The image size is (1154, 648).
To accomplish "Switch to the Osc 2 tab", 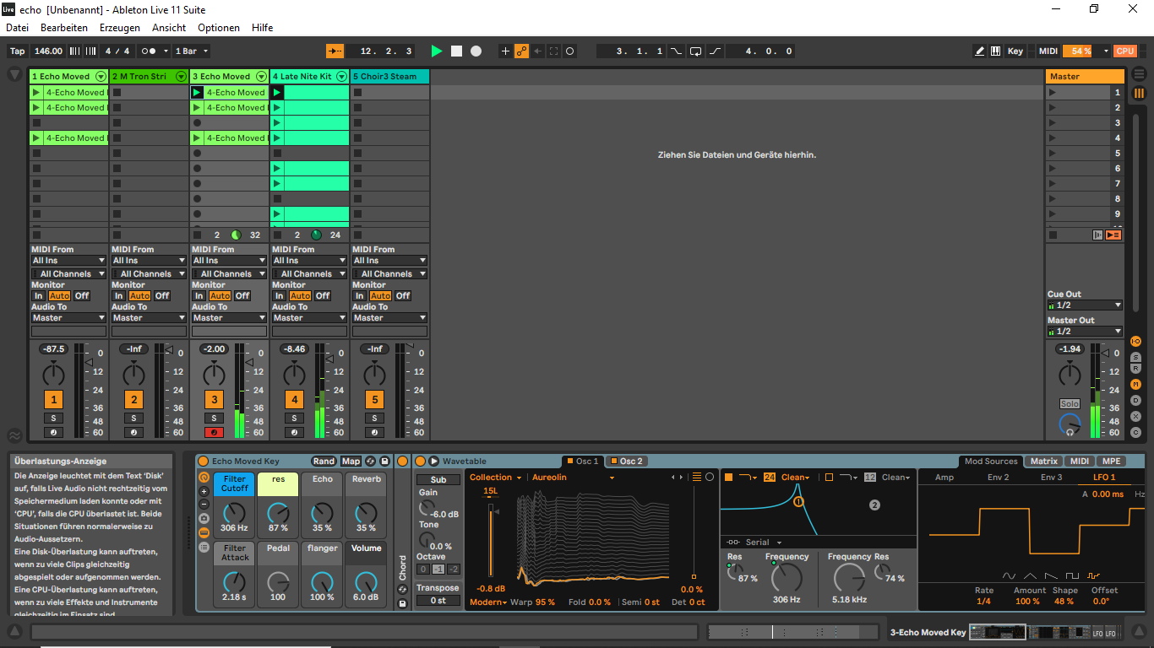I will click(626, 462).
